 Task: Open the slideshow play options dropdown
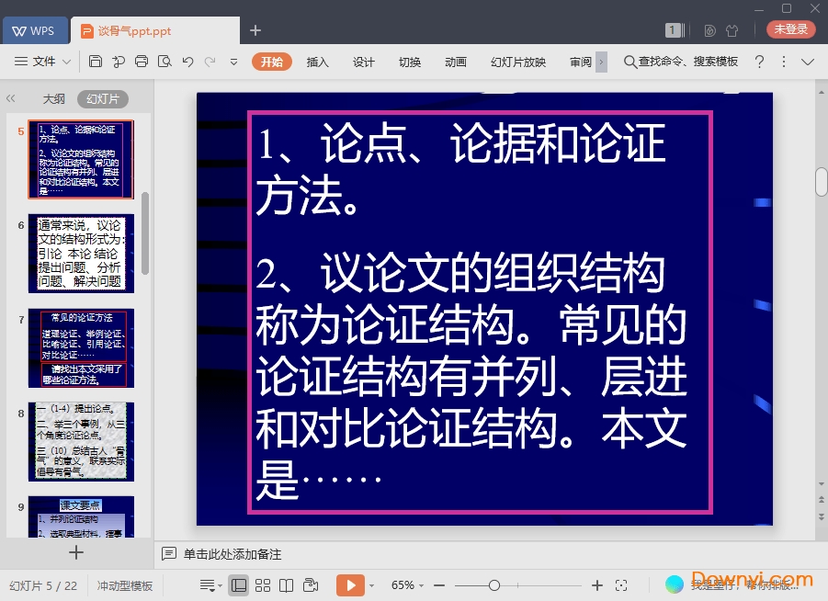pos(371,584)
